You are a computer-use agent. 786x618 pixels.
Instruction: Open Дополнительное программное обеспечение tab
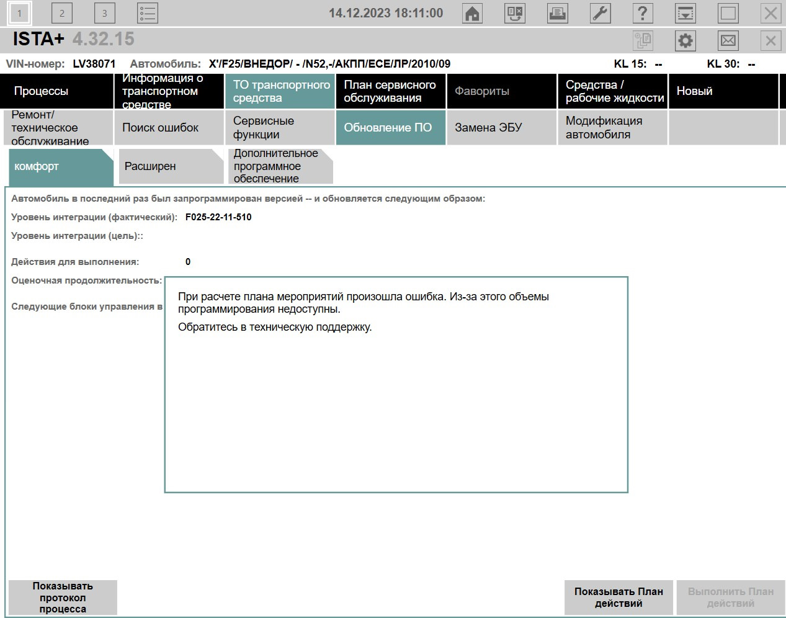(x=280, y=166)
